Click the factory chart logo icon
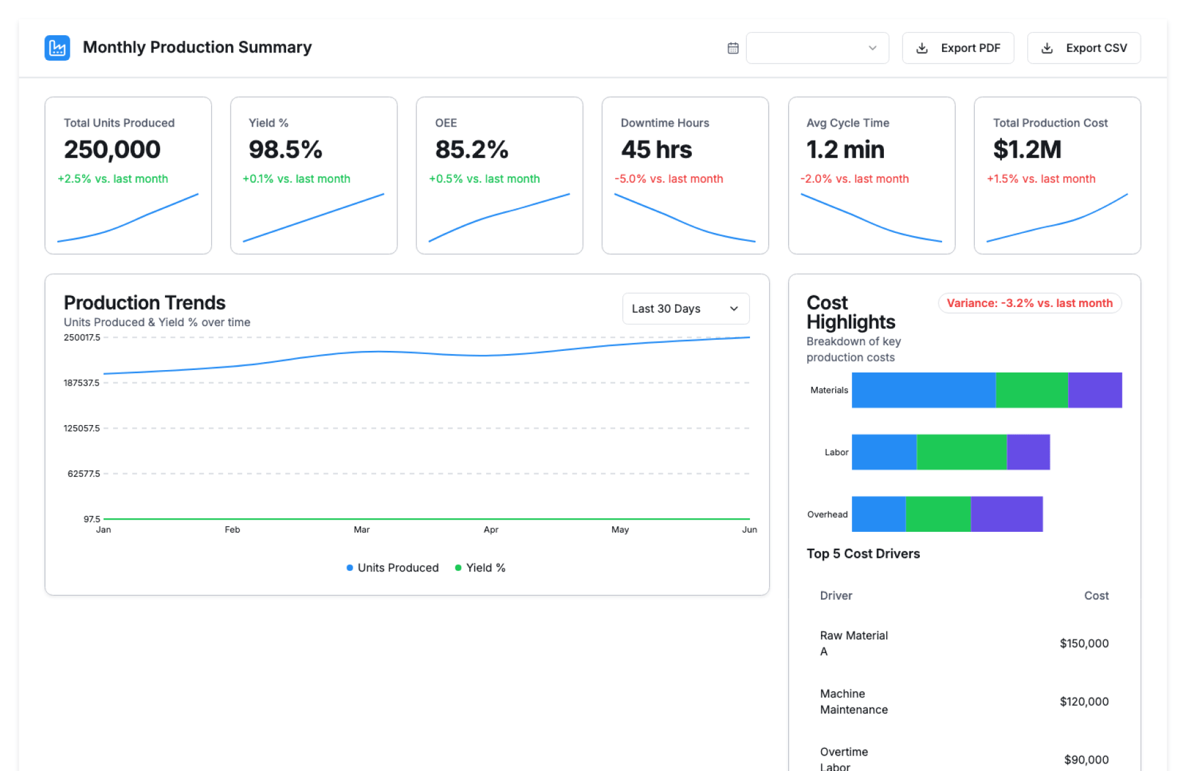1186x771 pixels. pos(57,48)
